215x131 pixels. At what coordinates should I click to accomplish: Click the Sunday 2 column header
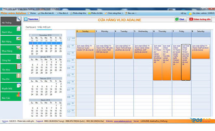pyautogui.click(x=86, y=31)
